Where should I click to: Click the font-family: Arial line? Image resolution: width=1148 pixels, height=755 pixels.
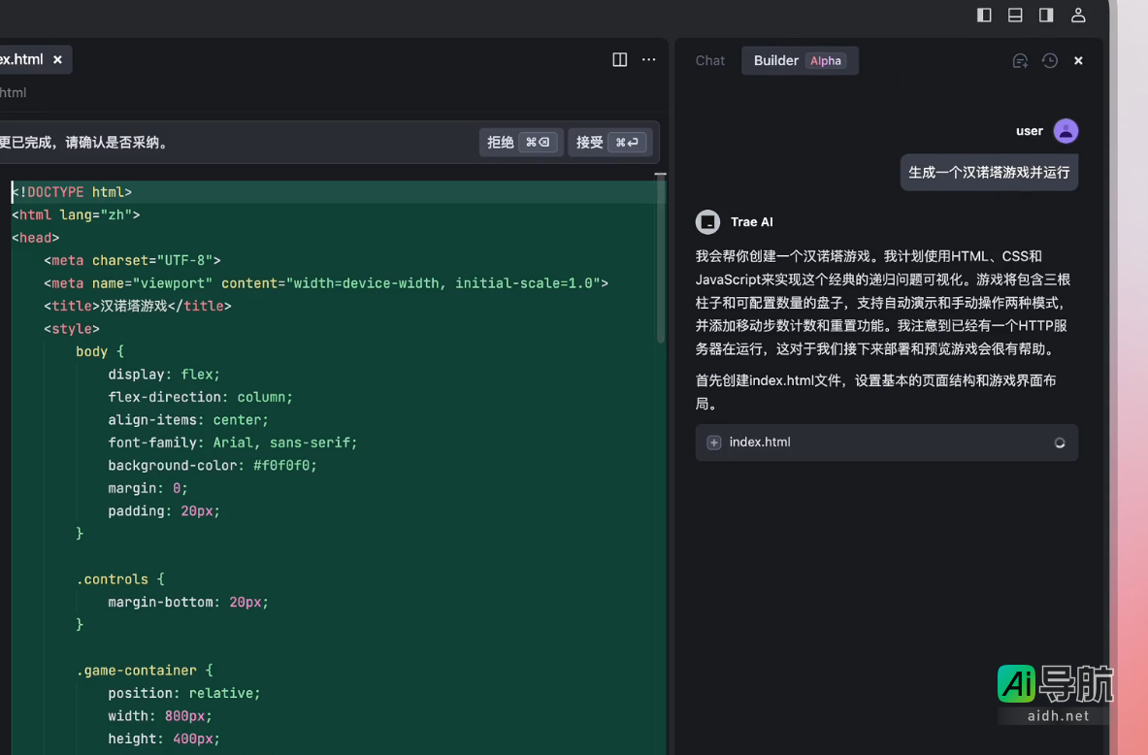click(233, 443)
